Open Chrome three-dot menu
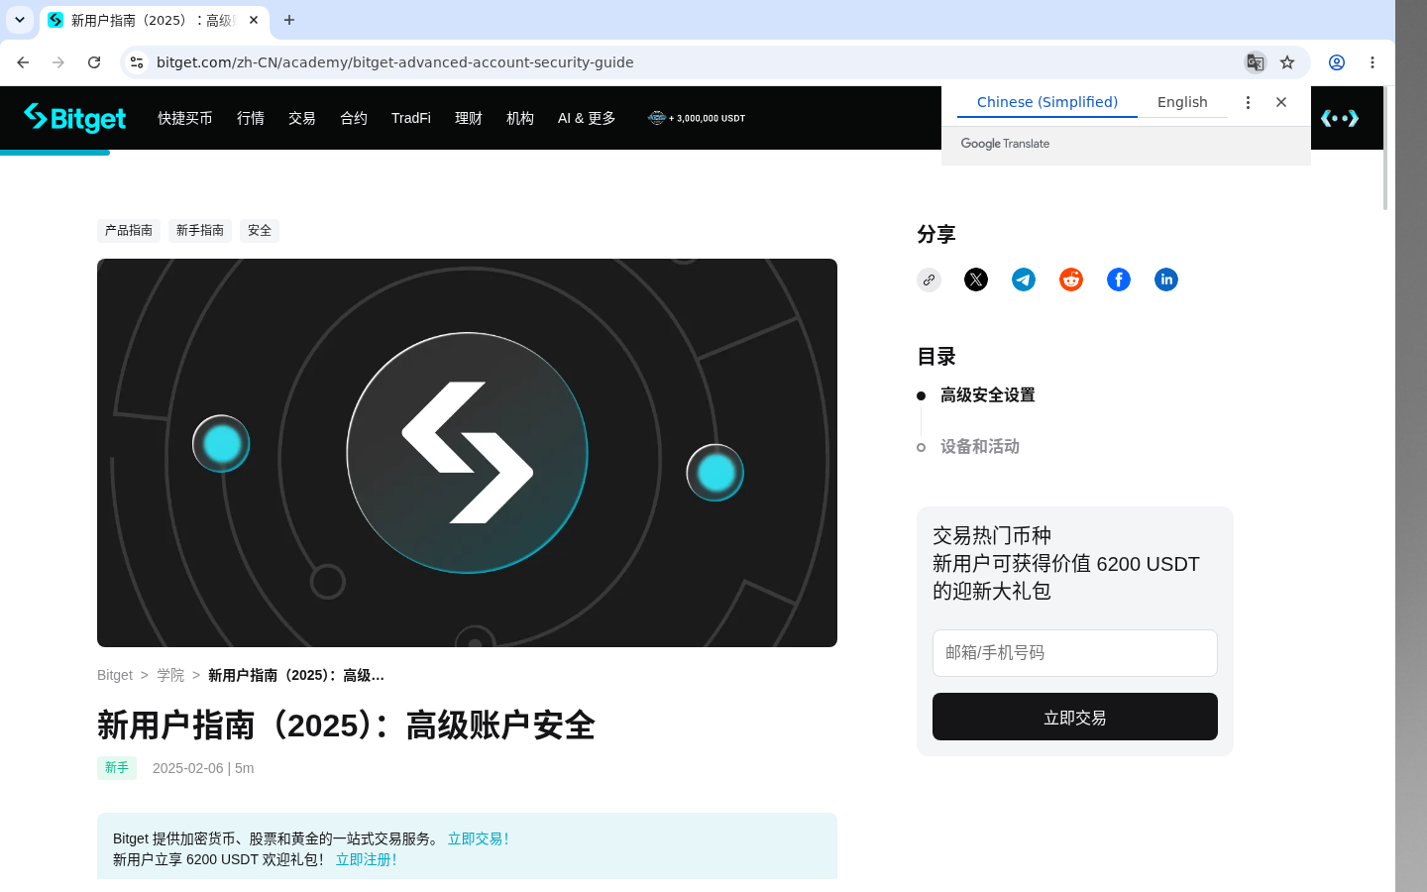The height and width of the screenshot is (892, 1427). [x=1372, y=62]
